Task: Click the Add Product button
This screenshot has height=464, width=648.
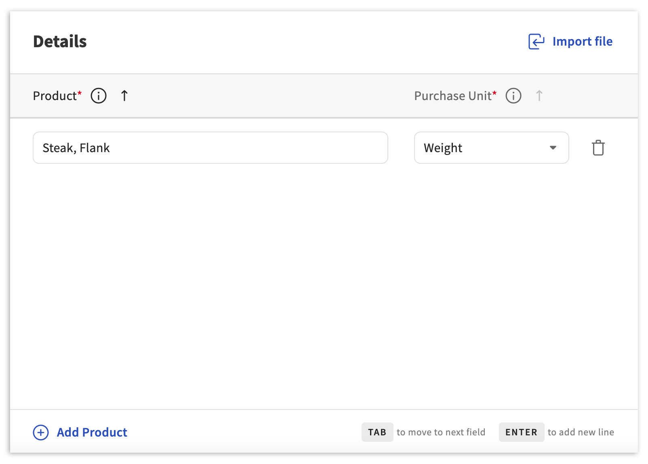Action: coord(92,432)
